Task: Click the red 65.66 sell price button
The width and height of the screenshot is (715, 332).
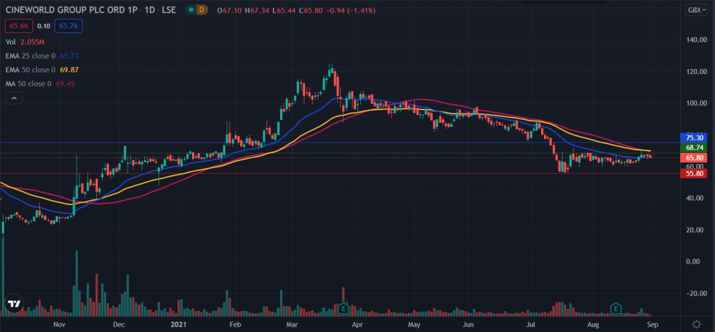Action: point(19,26)
